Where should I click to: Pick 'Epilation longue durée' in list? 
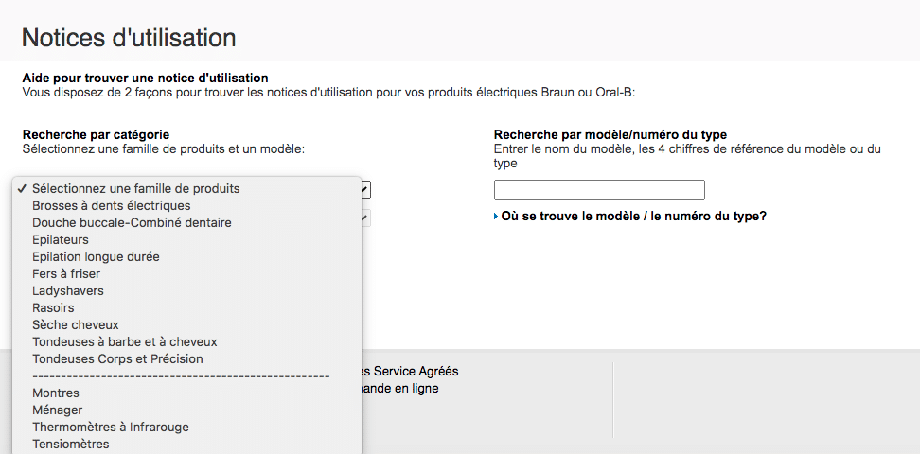click(96, 256)
